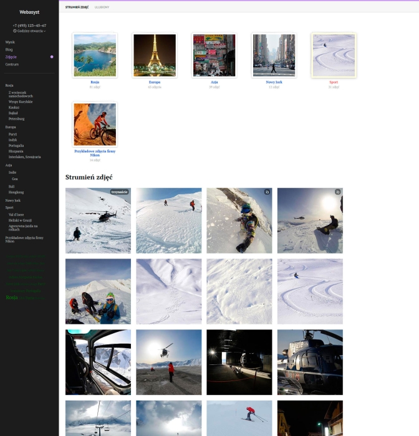Go to Wynik in the sidebar menu

coord(10,42)
